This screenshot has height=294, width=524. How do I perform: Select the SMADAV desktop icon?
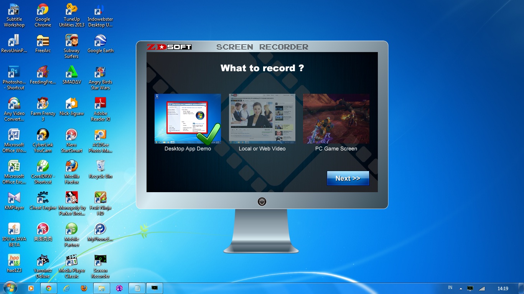72,75
